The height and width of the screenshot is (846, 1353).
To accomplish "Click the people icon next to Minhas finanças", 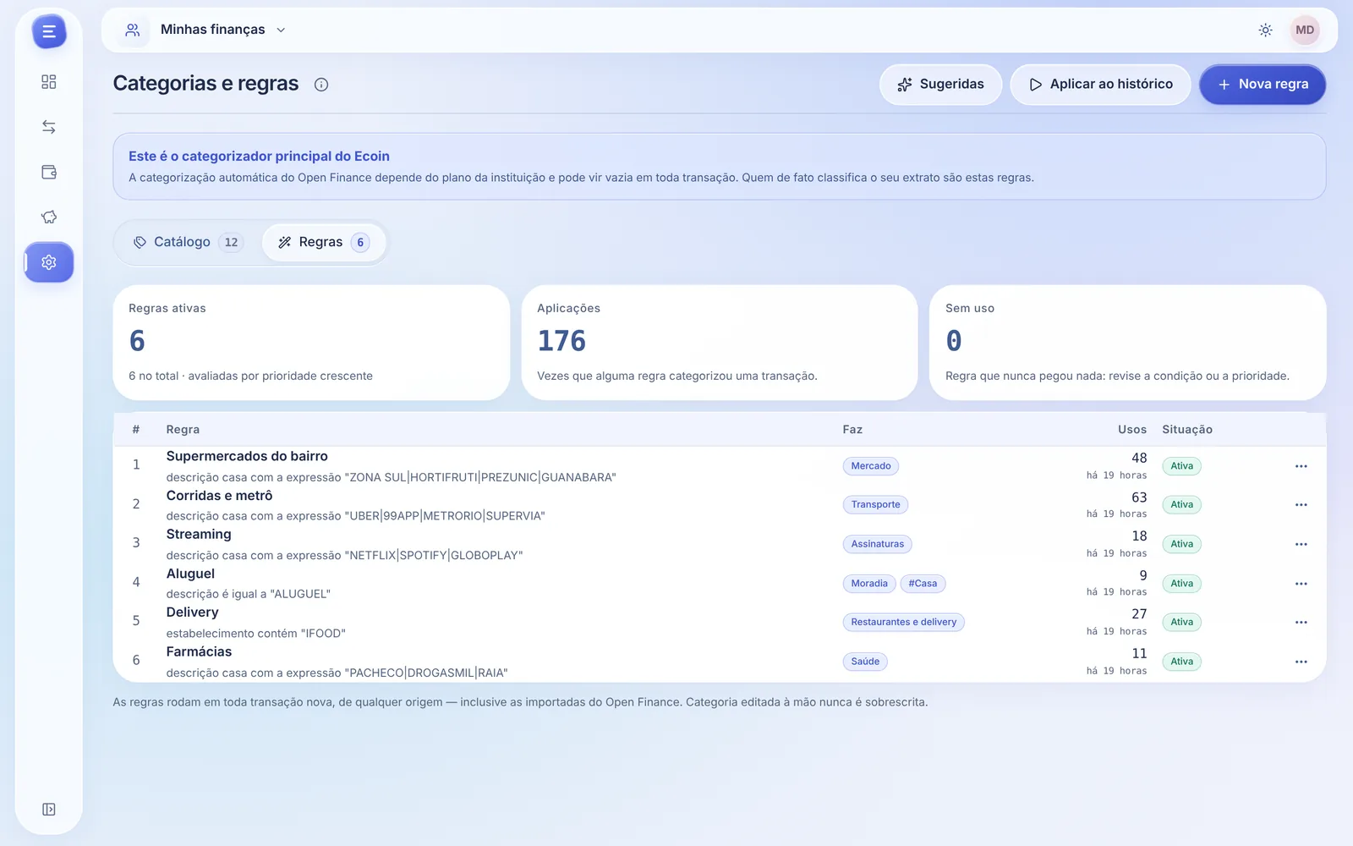I will [133, 30].
